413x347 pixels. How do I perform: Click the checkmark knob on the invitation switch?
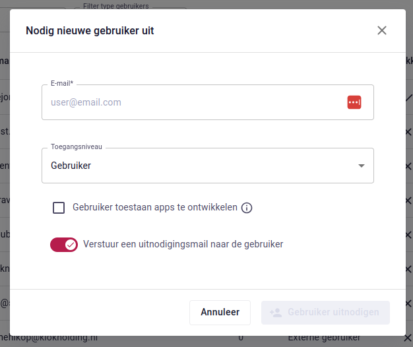(x=71, y=245)
